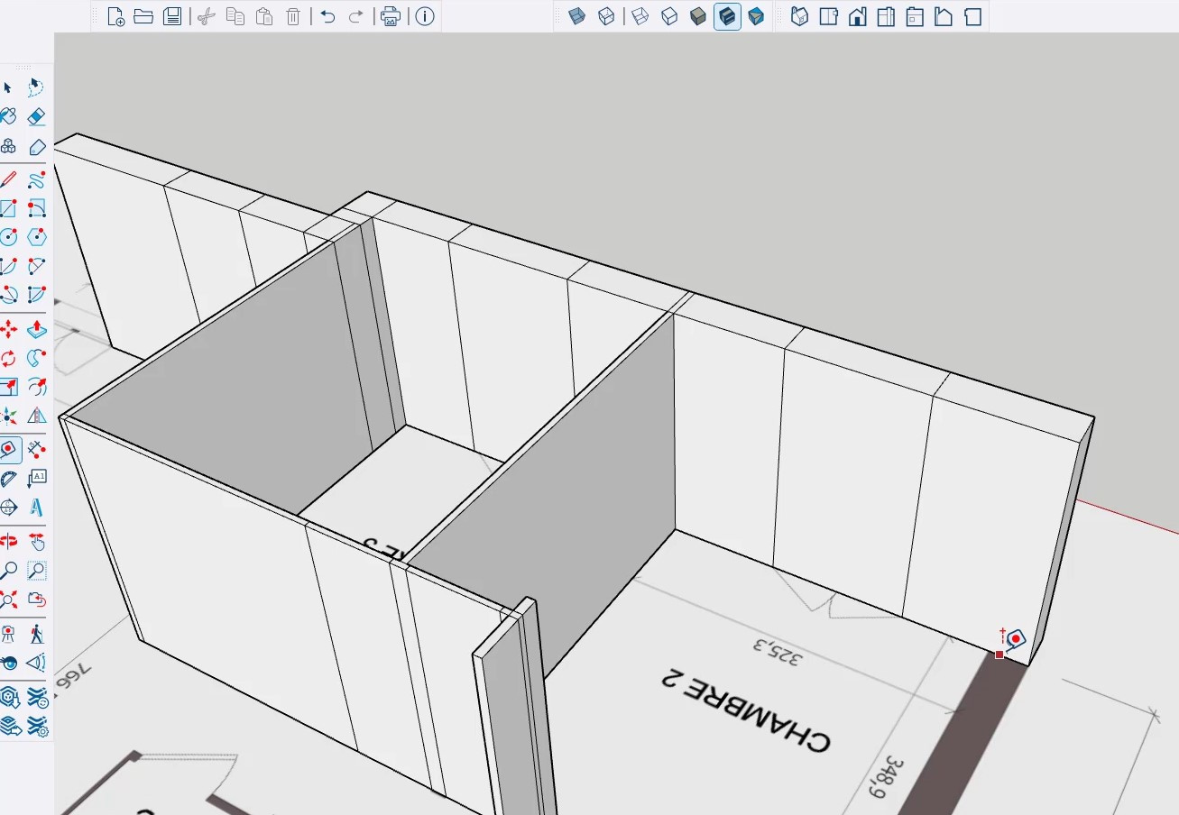Select the Walk tool
This screenshot has height=815, width=1179.
(37, 634)
